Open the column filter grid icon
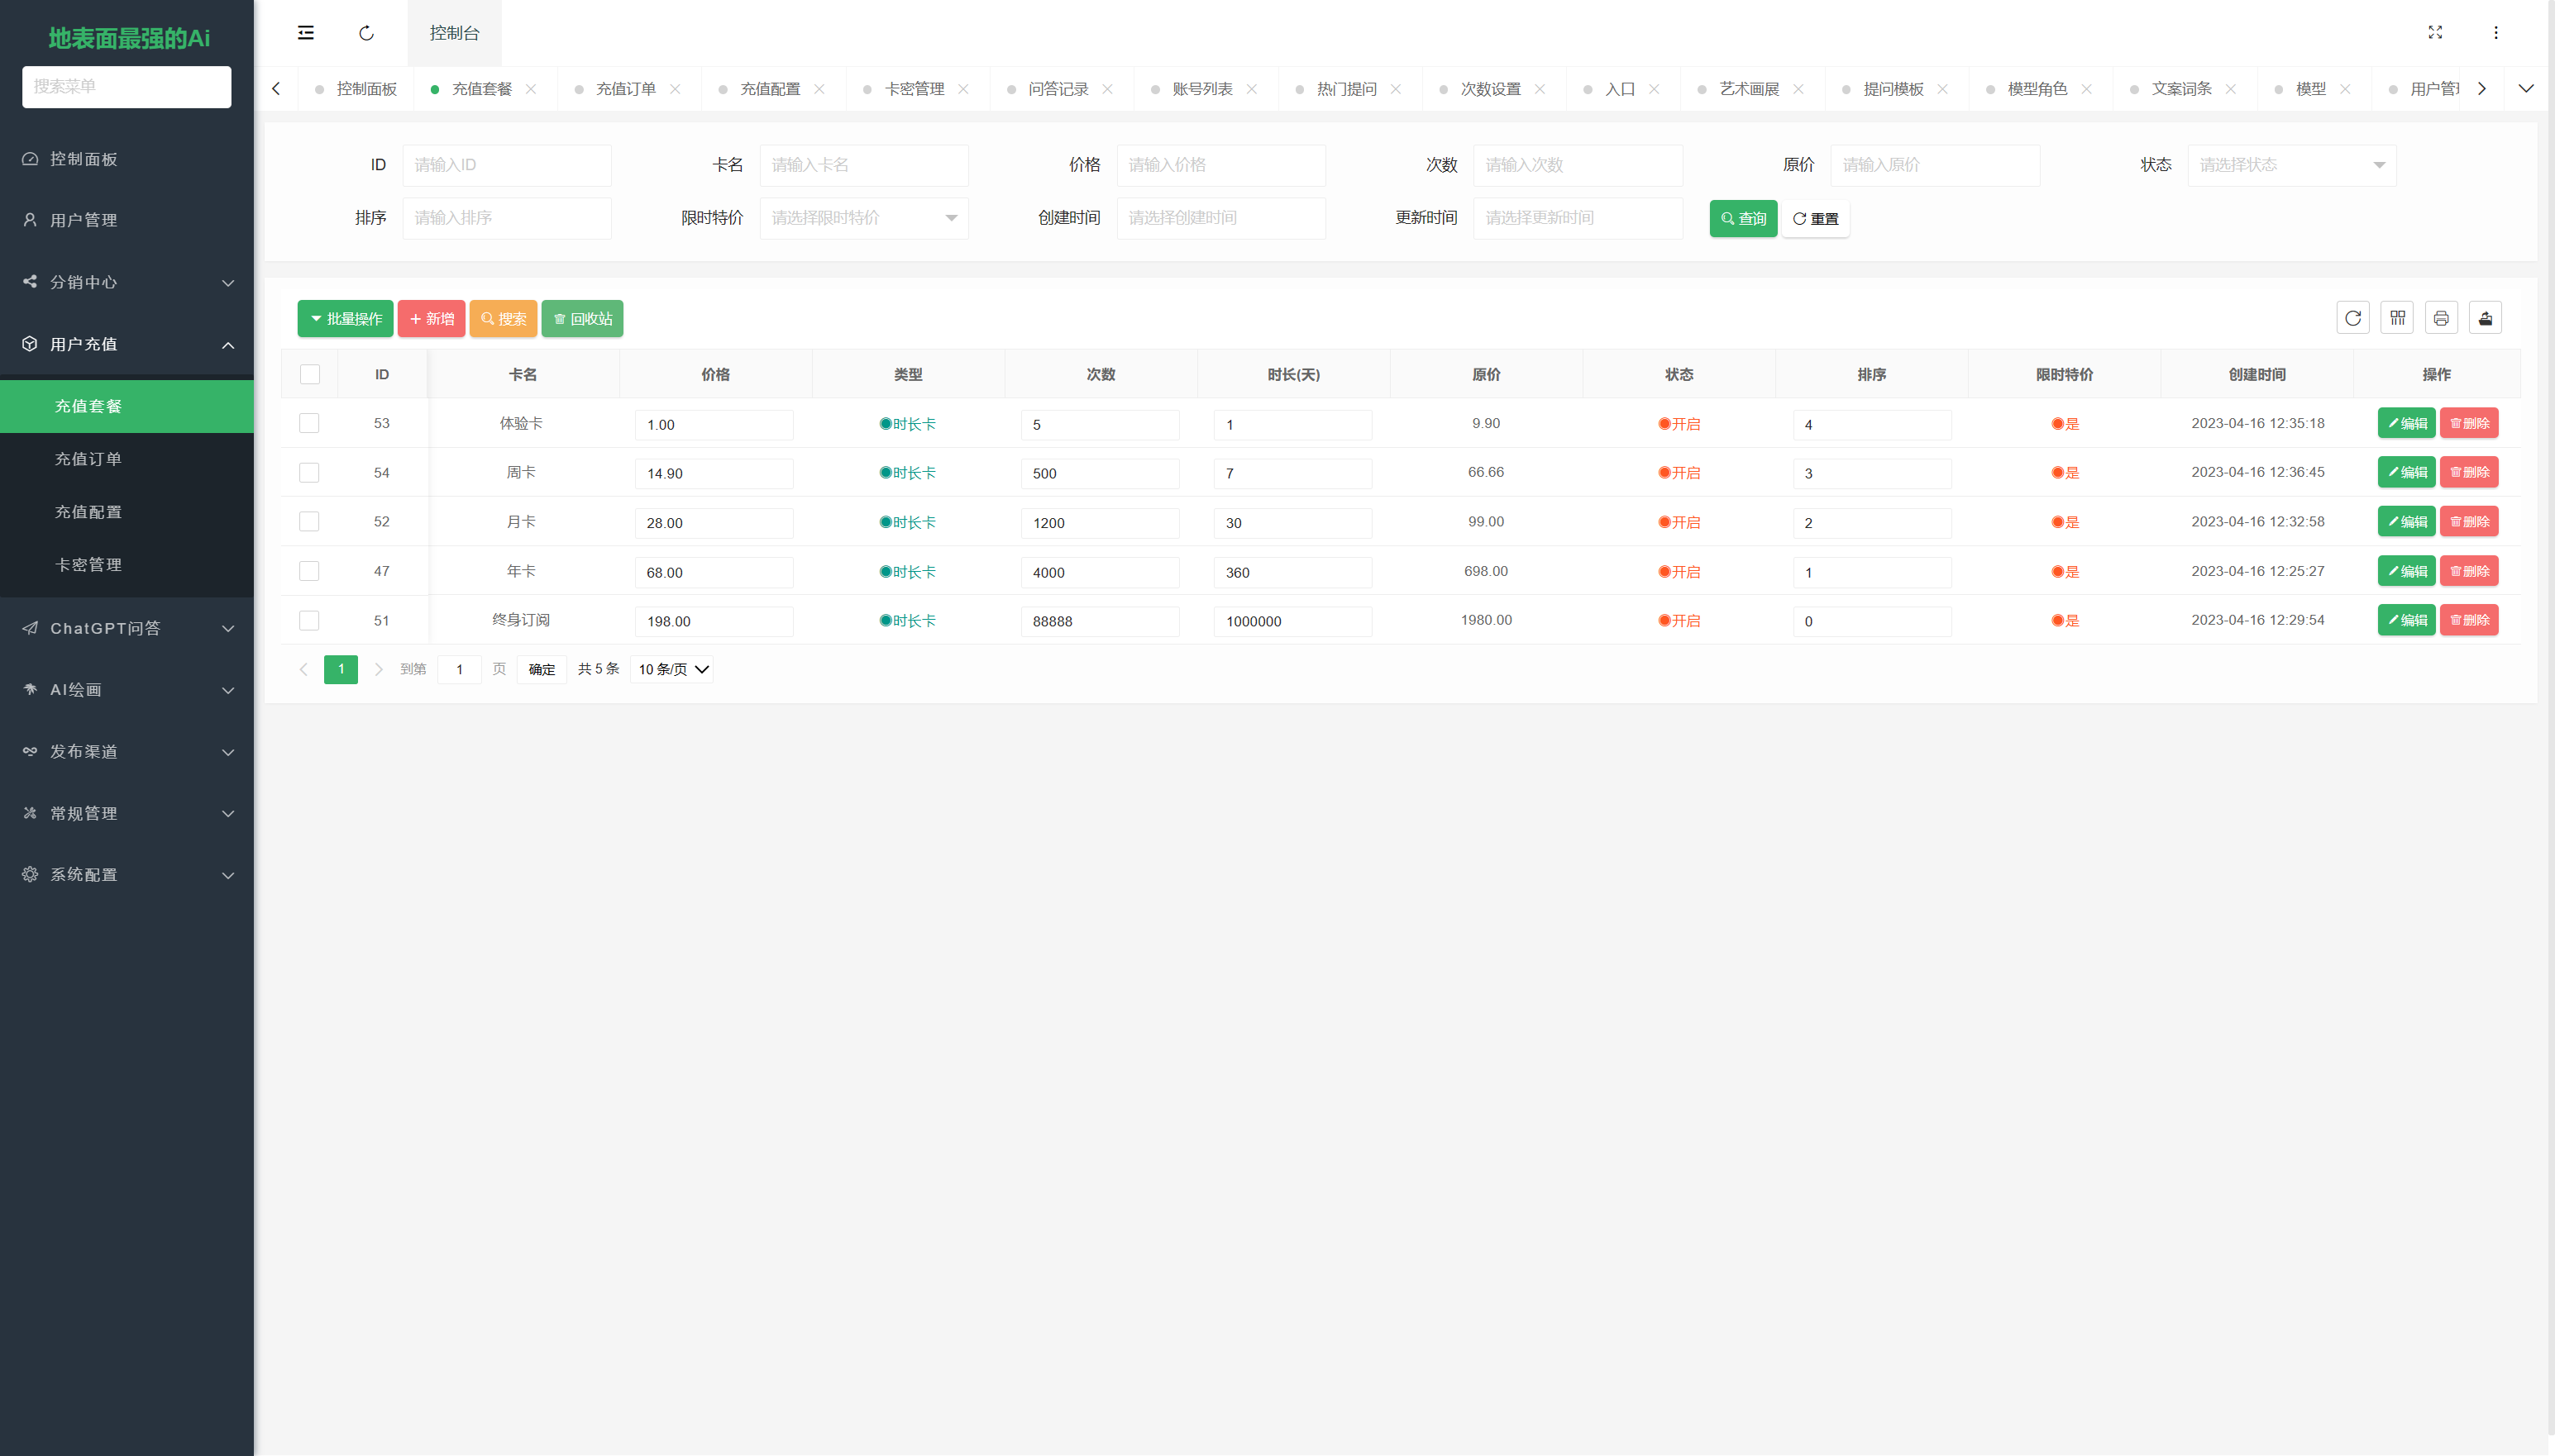Image resolution: width=2555 pixels, height=1456 pixels. point(2397,318)
